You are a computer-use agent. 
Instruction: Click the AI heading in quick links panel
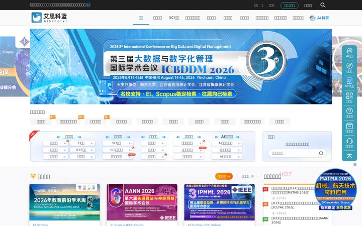pyautogui.click(x=227, y=137)
